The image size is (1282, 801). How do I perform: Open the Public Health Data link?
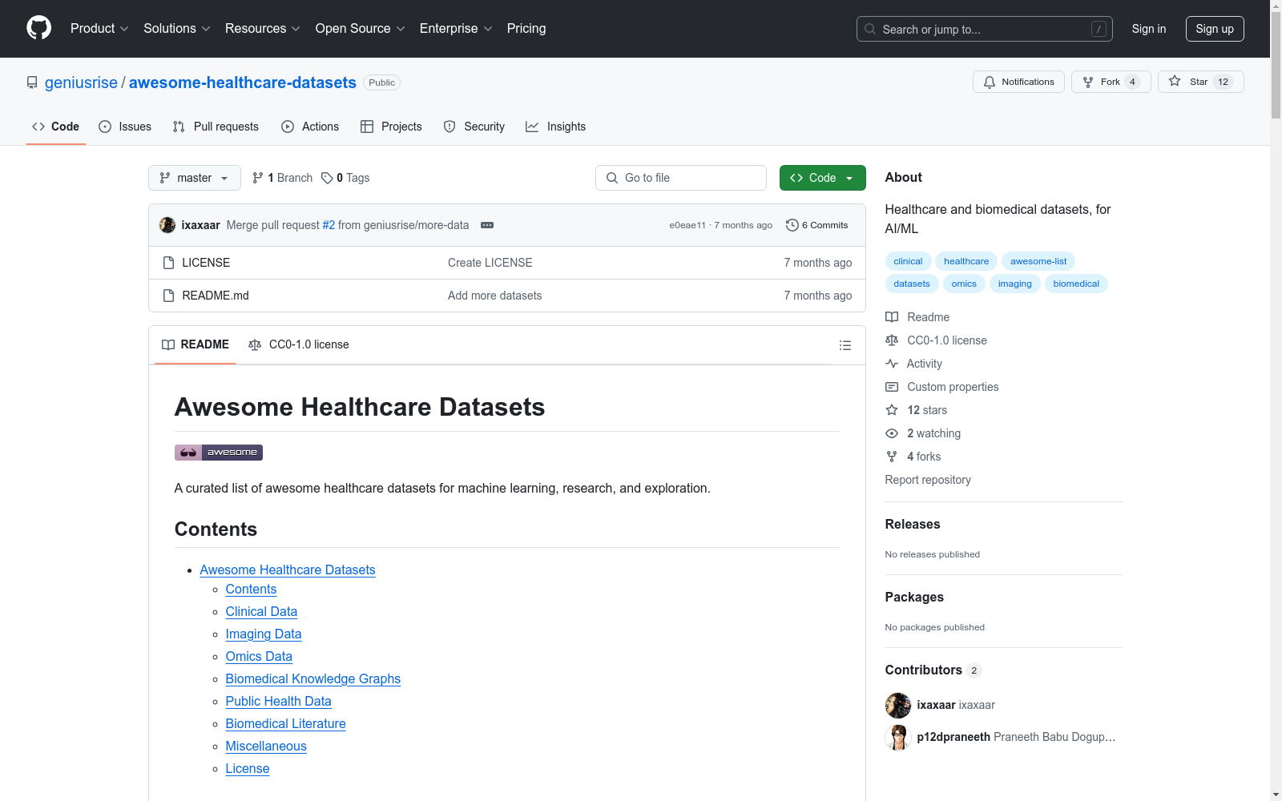click(x=279, y=702)
